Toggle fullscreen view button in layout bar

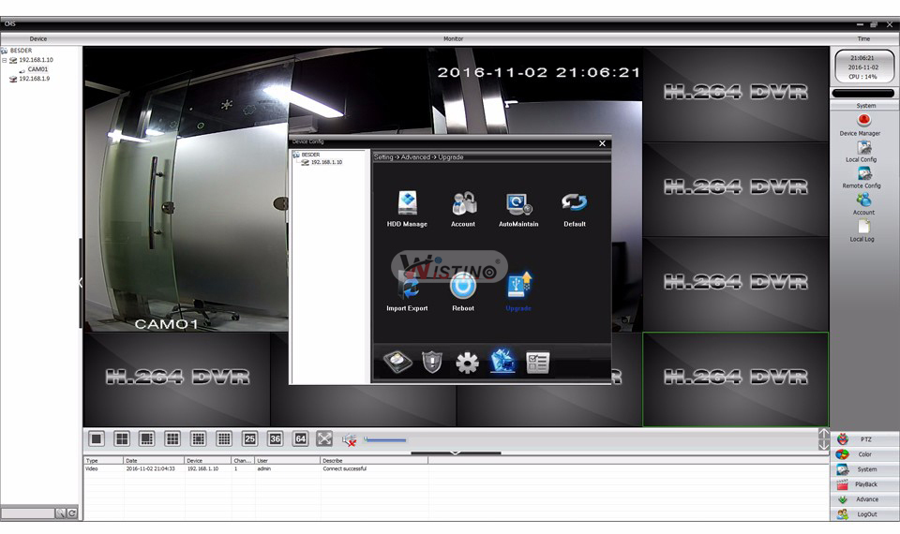[324, 438]
